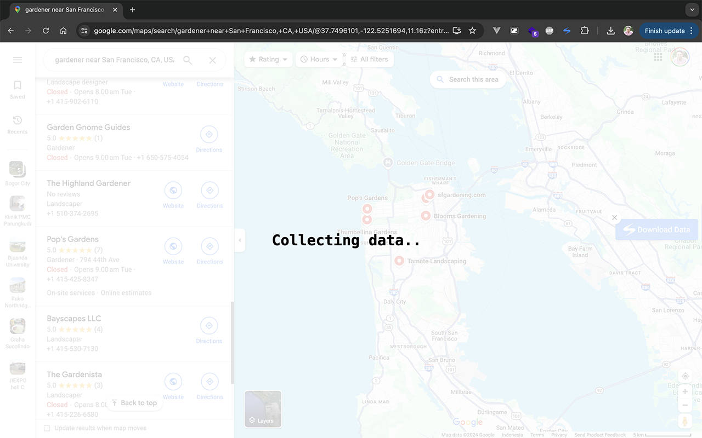Open Saved places in sidebar
Screen dimensions: 702x438
(x=18, y=89)
